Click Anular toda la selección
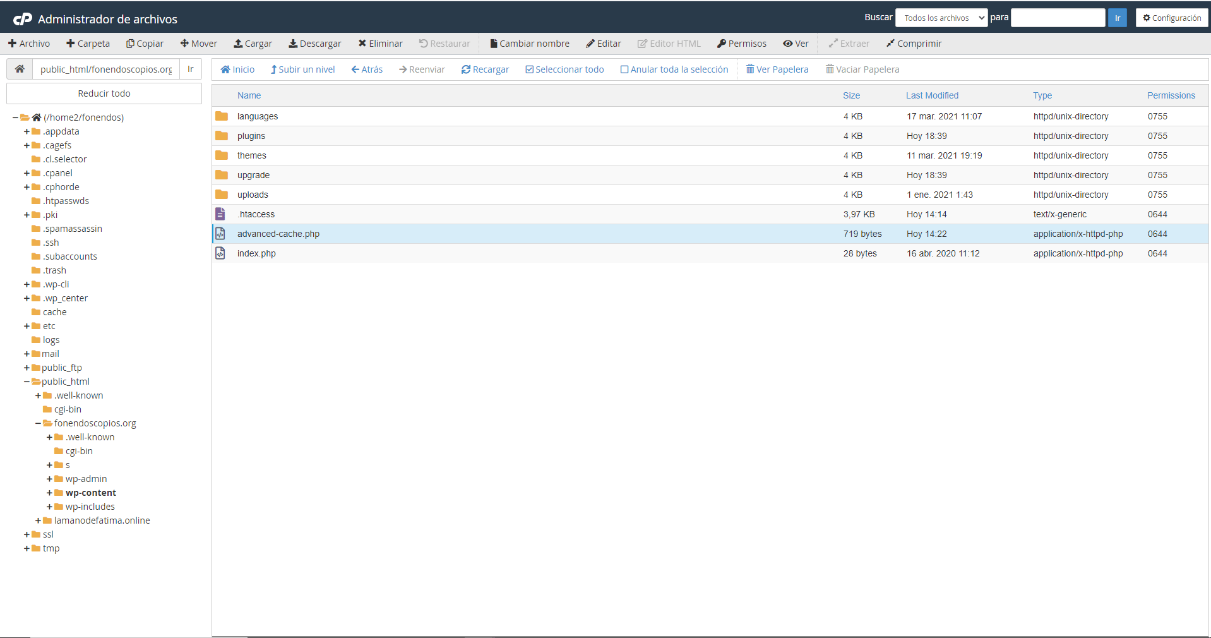Viewport: 1211px width, 638px height. pyautogui.click(x=674, y=69)
